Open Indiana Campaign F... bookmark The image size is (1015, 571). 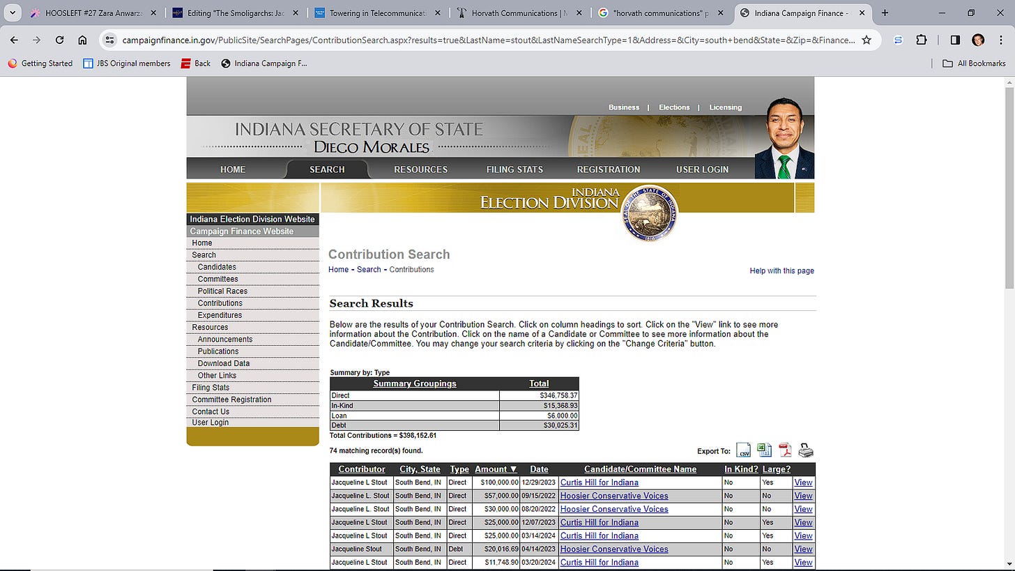(264, 63)
